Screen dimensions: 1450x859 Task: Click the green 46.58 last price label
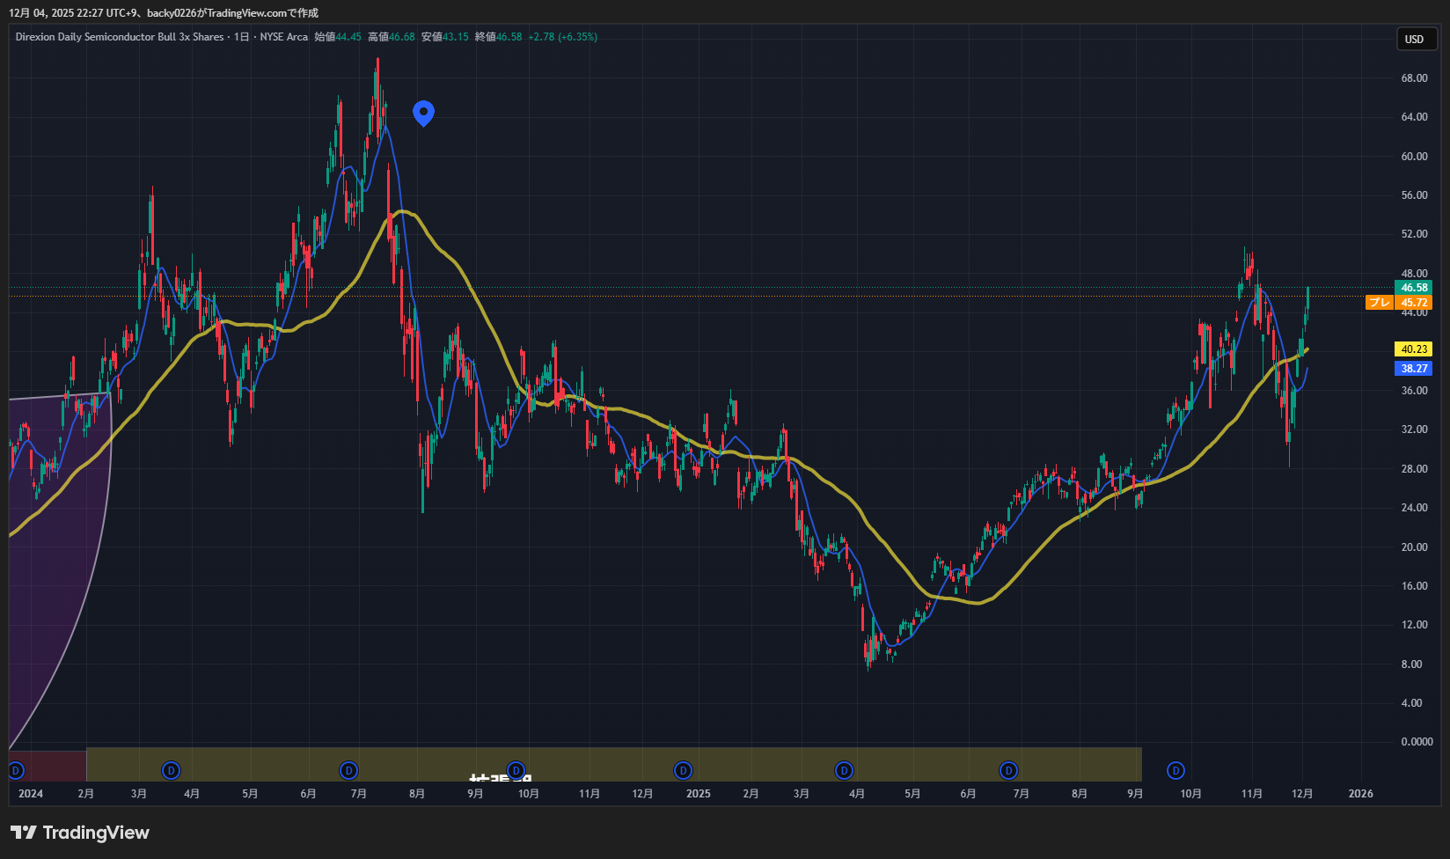pos(1413,288)
